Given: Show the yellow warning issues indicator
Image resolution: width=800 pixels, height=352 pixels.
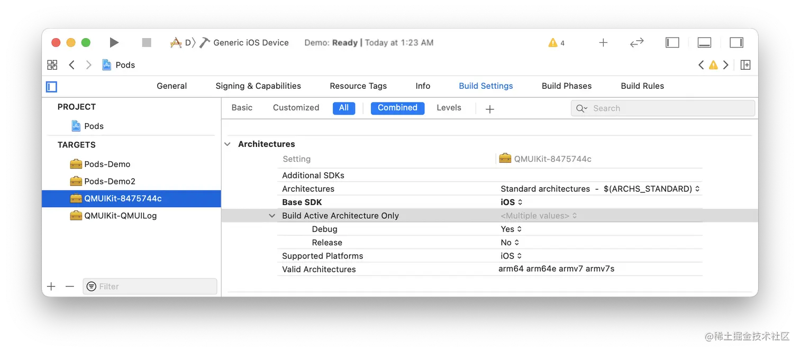Looking at the screenshot, I should [x=557, y=43].
